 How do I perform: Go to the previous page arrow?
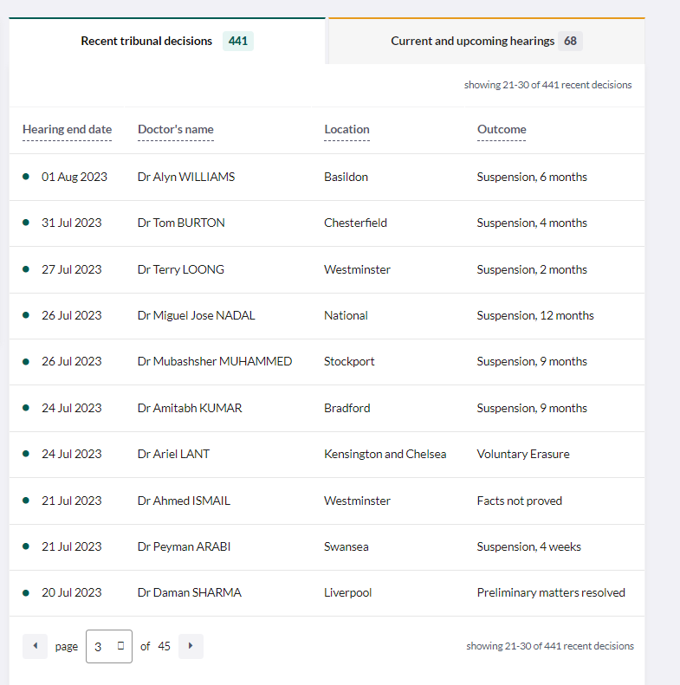tap(35, 646)
